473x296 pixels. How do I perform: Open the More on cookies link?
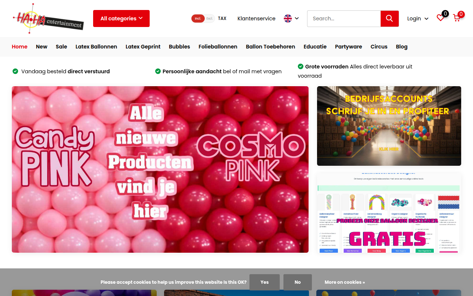[x=345, y=282]
